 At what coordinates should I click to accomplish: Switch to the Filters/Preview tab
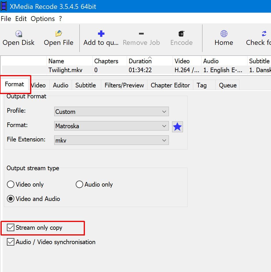pos(124,85)
